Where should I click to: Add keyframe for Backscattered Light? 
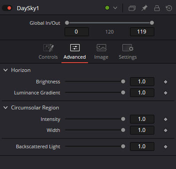coord(165,146)
